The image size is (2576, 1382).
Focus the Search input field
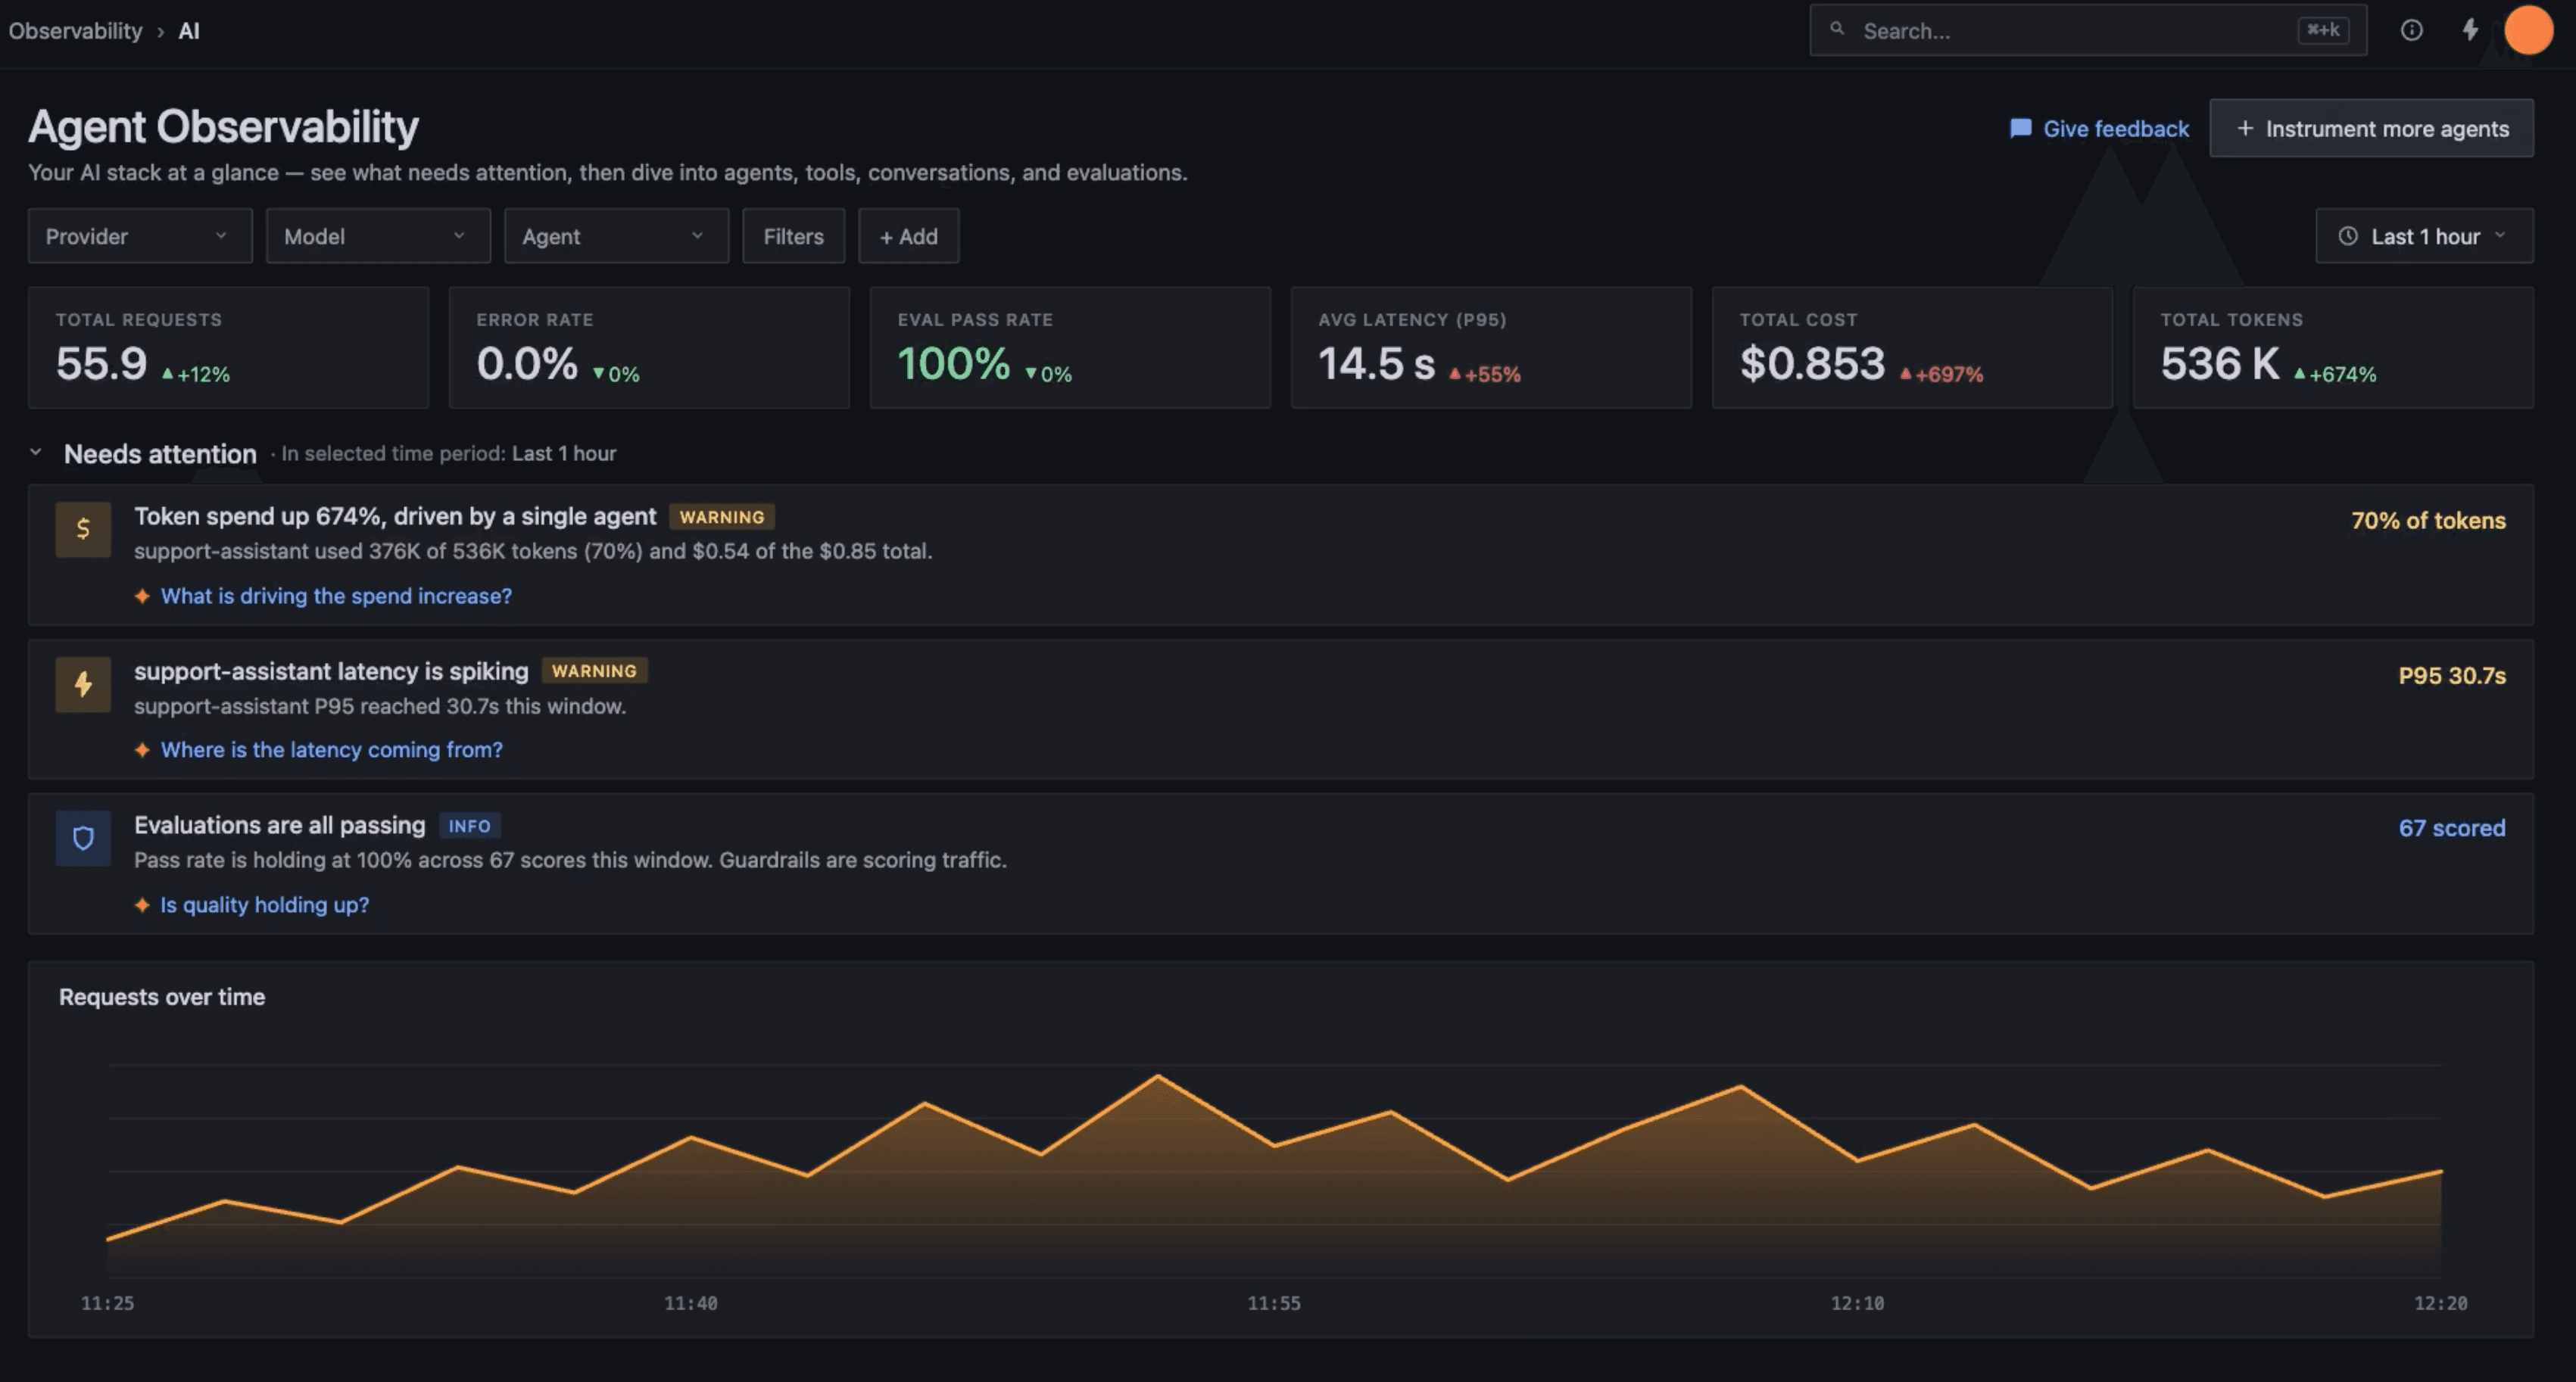(2088, 30)
